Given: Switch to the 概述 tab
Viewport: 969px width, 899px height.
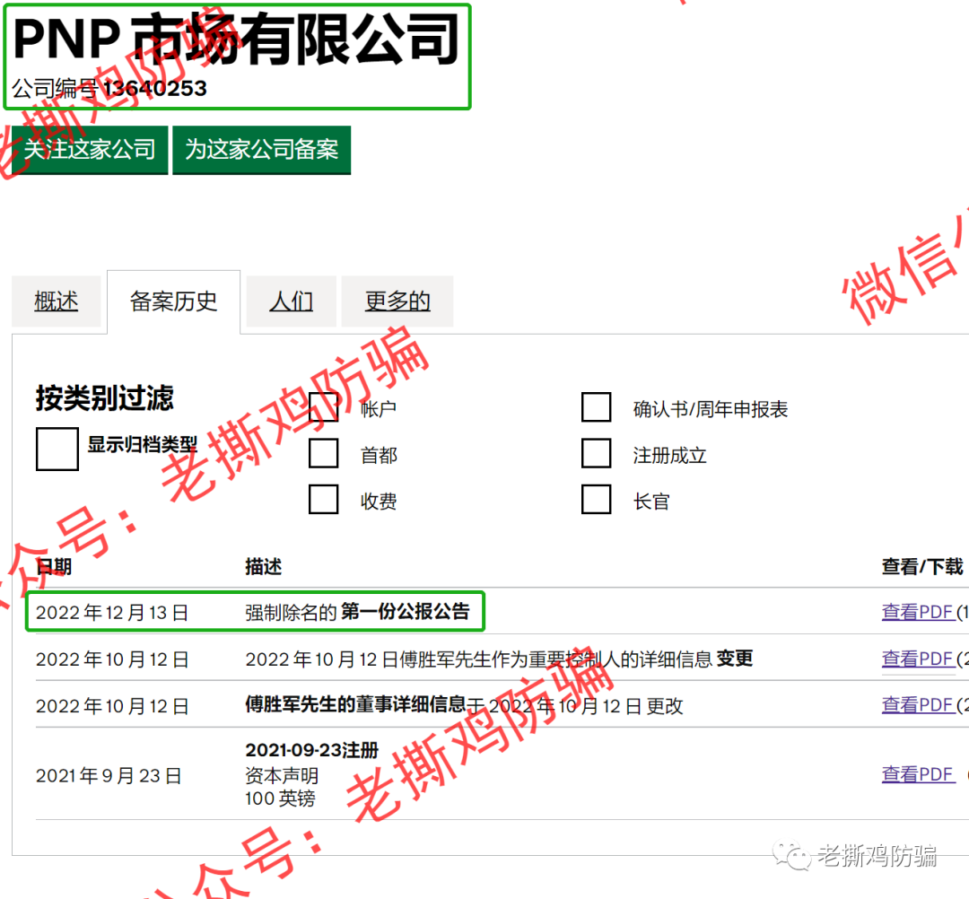Looking at the screenshot, I should 57,301.
